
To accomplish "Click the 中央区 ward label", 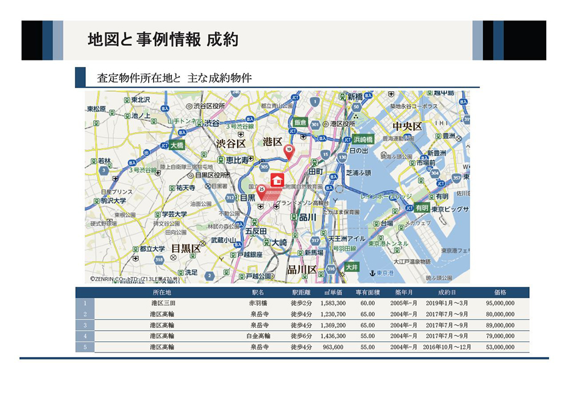I will pos(407,127).
